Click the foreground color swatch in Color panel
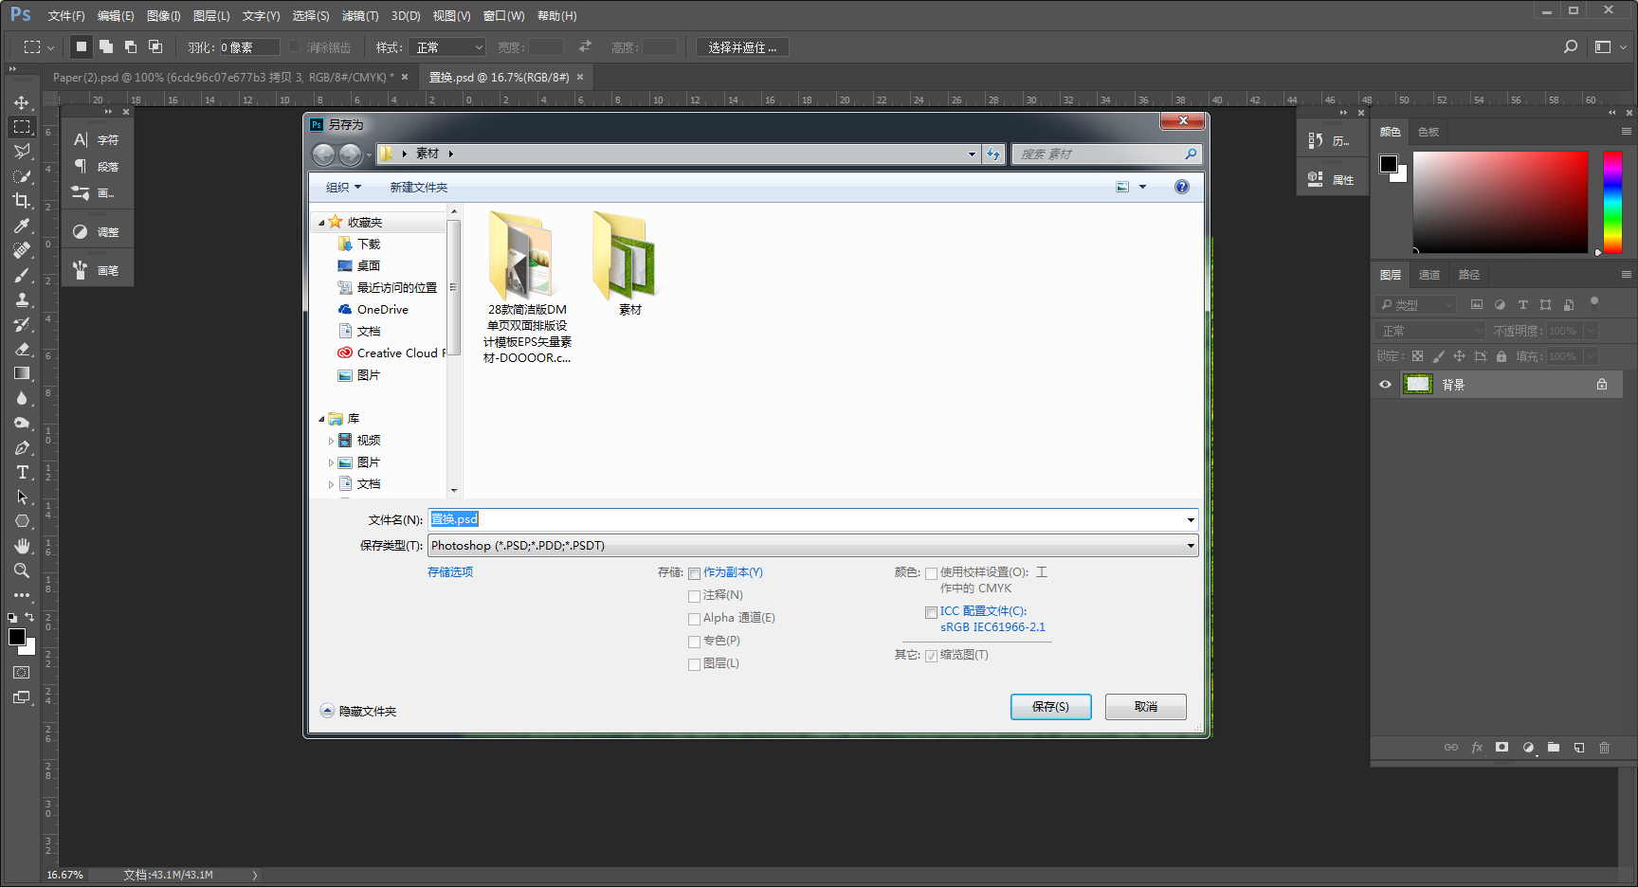 click(x=1389, y=164)
